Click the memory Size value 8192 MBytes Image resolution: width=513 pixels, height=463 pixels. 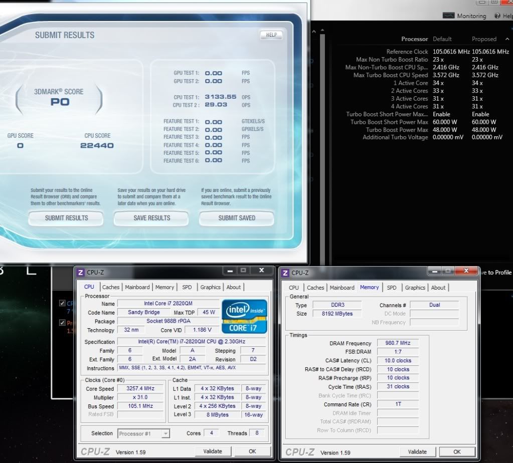pos(337,314)
